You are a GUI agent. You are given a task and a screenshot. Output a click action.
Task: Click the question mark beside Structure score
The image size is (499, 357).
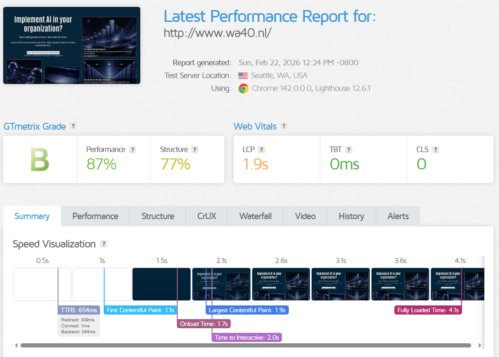pos(195,150)
